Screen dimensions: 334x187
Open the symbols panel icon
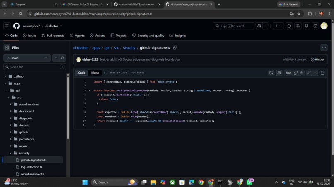point(323,73)
